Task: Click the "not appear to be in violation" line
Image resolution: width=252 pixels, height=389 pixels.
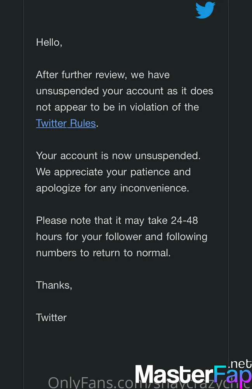Action: coord(117,107)
